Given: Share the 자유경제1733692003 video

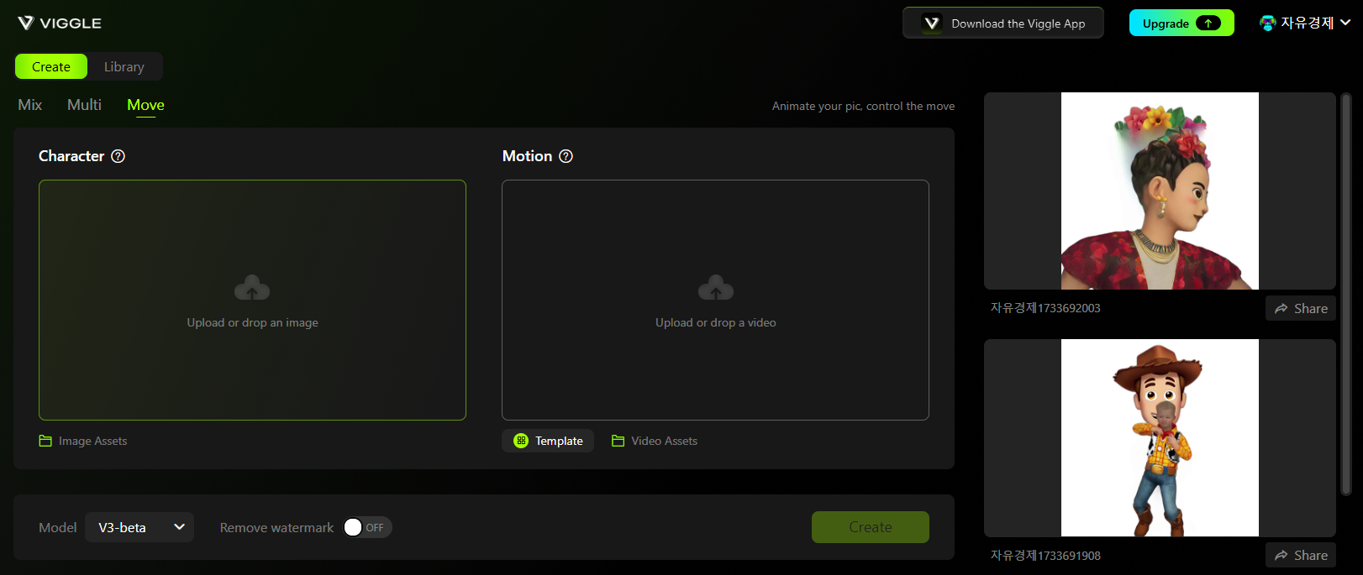Looking at the screenshot, I should click(1301, 308).
